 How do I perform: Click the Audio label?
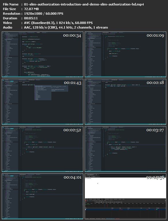[7, 27]
